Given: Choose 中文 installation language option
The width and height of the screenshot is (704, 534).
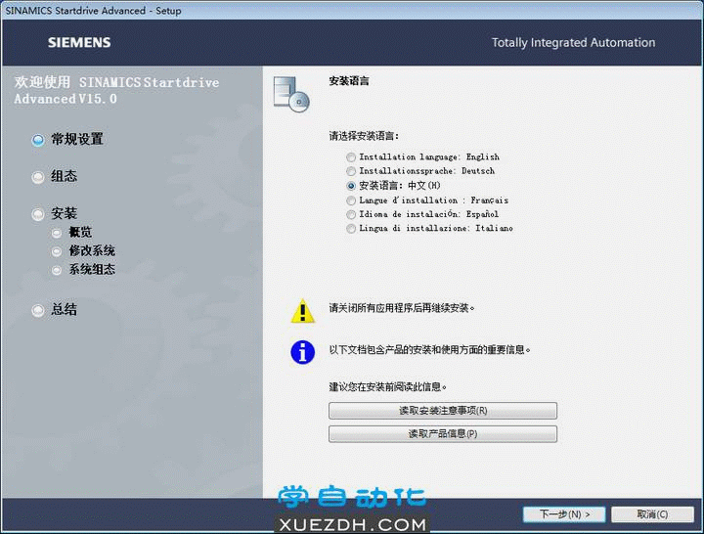Looking at the screenshot, I should coord(351,186).
